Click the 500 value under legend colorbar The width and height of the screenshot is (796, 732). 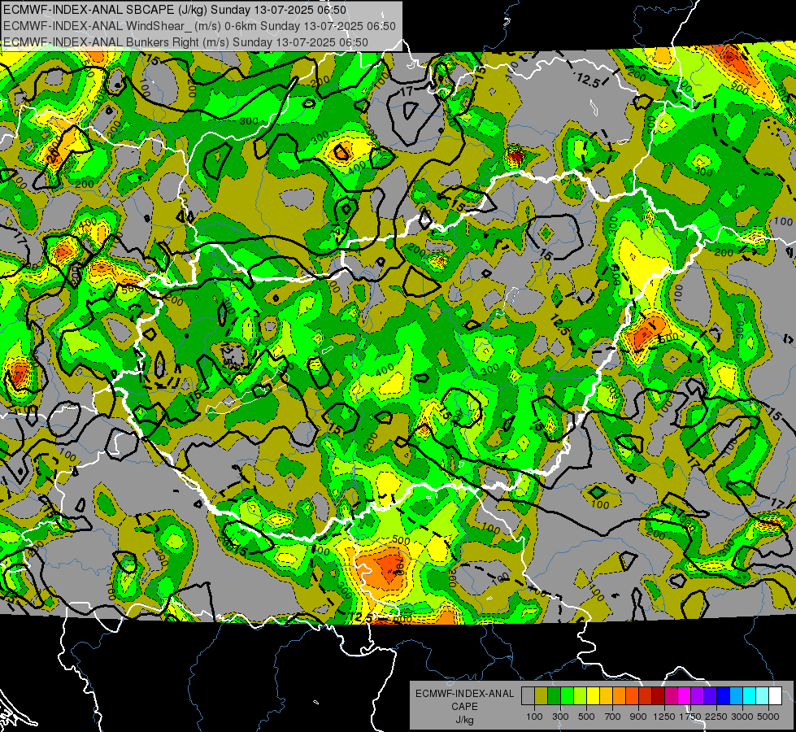[x=586, y=717]
